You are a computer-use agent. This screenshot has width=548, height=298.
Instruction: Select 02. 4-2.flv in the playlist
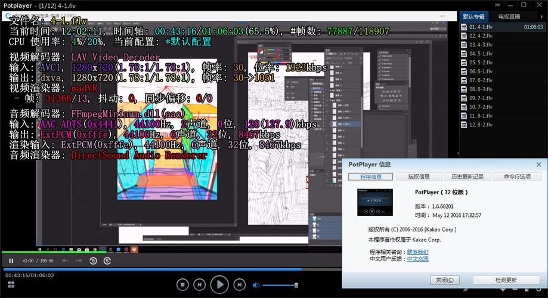coord(502,36)
